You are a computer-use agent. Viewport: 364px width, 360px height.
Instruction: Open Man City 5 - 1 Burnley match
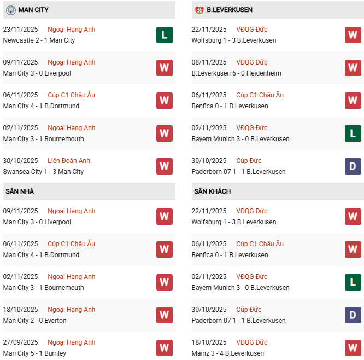point(34,353)
